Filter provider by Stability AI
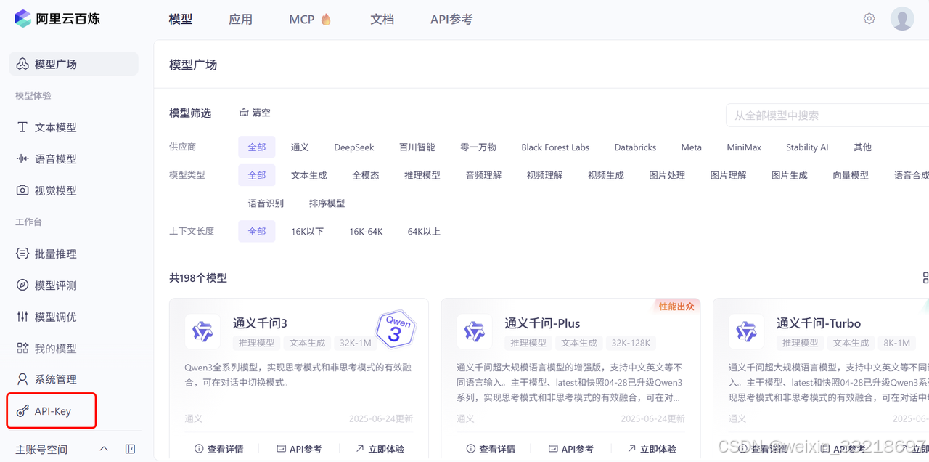This screenshot has height=462, width=929. coord(807,147)
